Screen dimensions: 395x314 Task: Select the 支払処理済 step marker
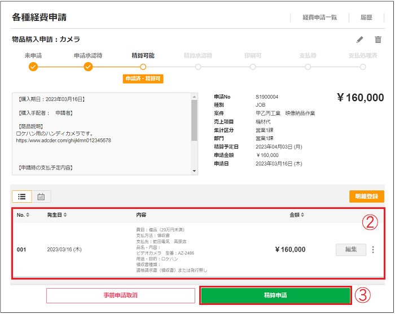(x=362, y=67)
